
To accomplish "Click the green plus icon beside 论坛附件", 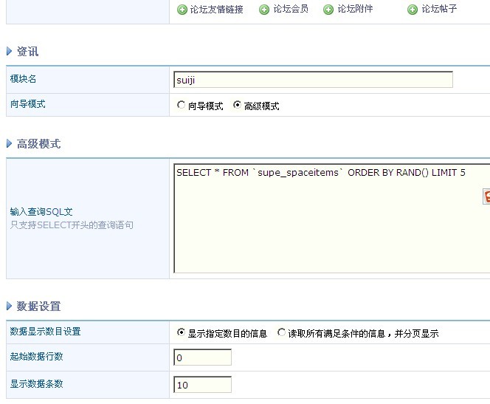I will click(x=328, y=10).
